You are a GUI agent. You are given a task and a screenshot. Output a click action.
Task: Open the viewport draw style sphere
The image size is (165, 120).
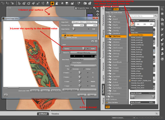(x=94, y=8)
